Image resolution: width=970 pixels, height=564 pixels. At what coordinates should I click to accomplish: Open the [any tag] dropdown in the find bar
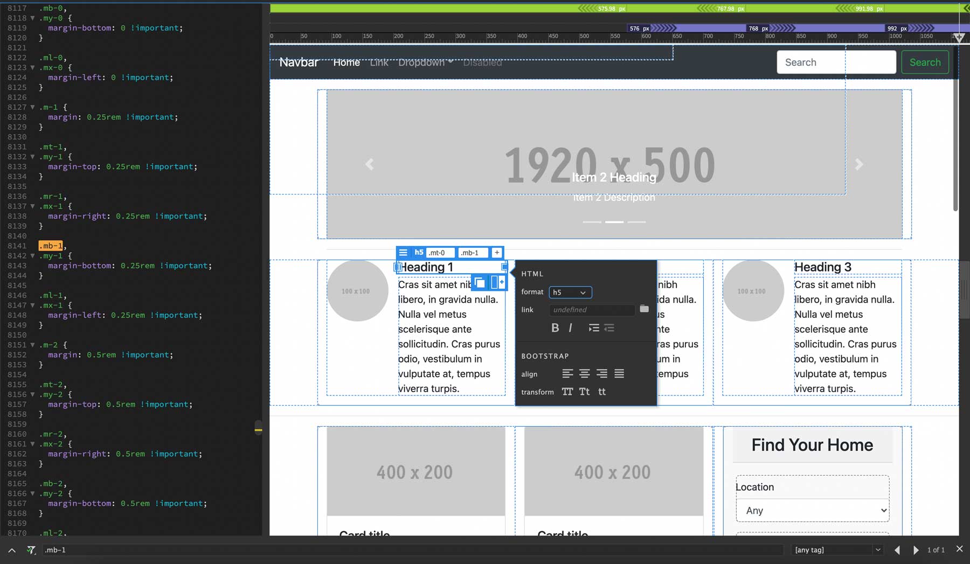pyautogui.click(x=836, y=549)
